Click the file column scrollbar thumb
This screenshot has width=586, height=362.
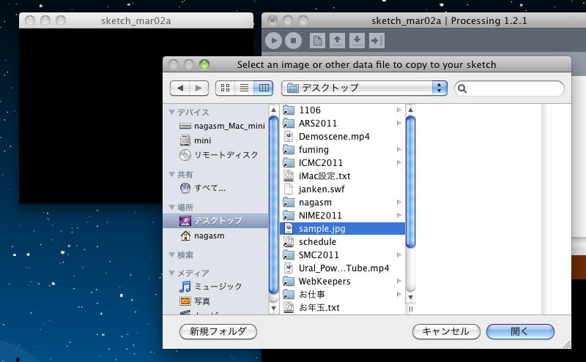point(410,182)
